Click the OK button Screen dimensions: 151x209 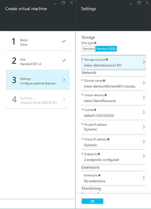[x=92, y=201]
